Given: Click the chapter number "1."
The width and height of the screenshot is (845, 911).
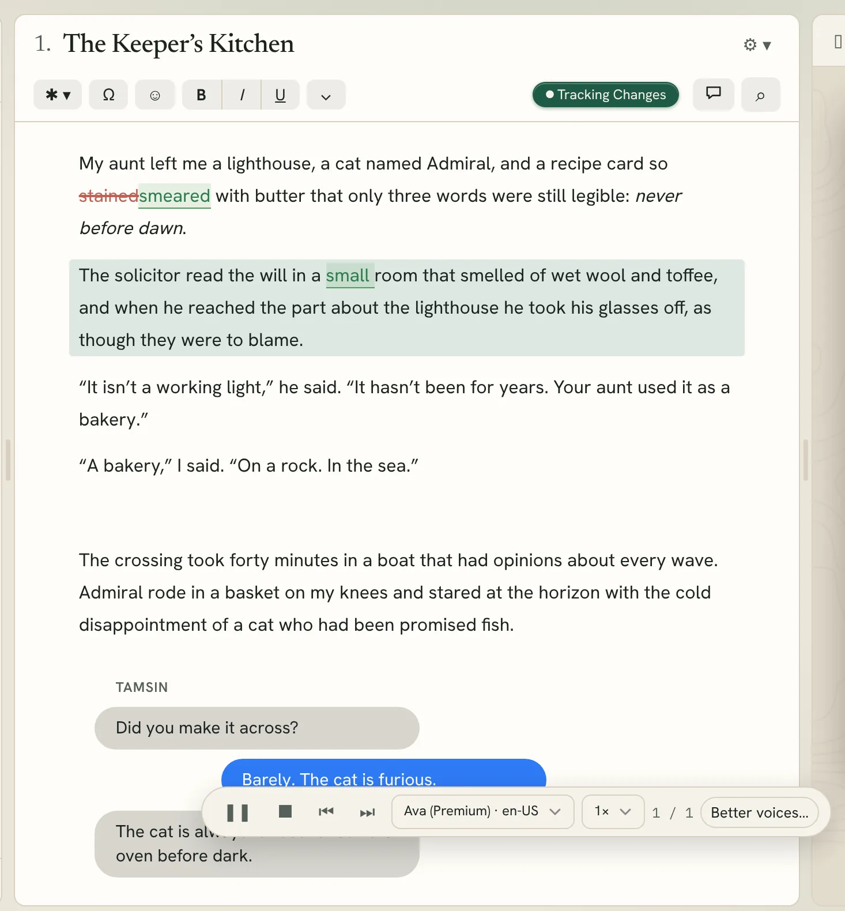Looking at the screenshot, I should tap(43, 44).
